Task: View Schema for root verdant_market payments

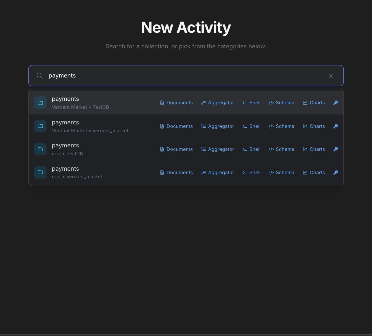Action: [x=281, y=172]
